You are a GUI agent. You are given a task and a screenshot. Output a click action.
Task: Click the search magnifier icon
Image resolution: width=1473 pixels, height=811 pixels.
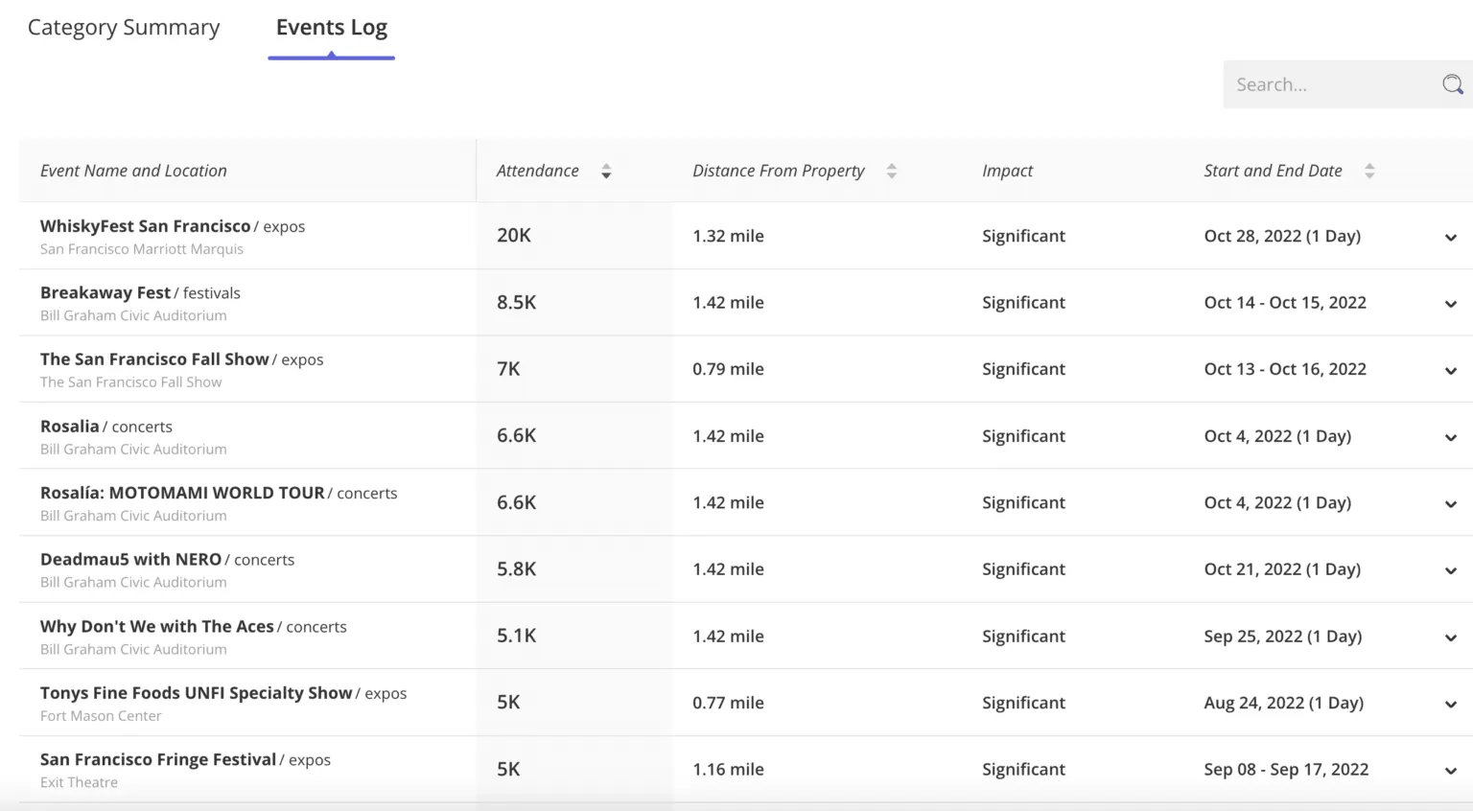(1452, 84)
